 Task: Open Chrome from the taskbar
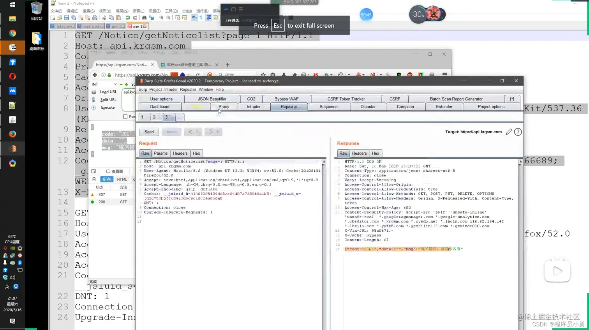tap(12, 34)
